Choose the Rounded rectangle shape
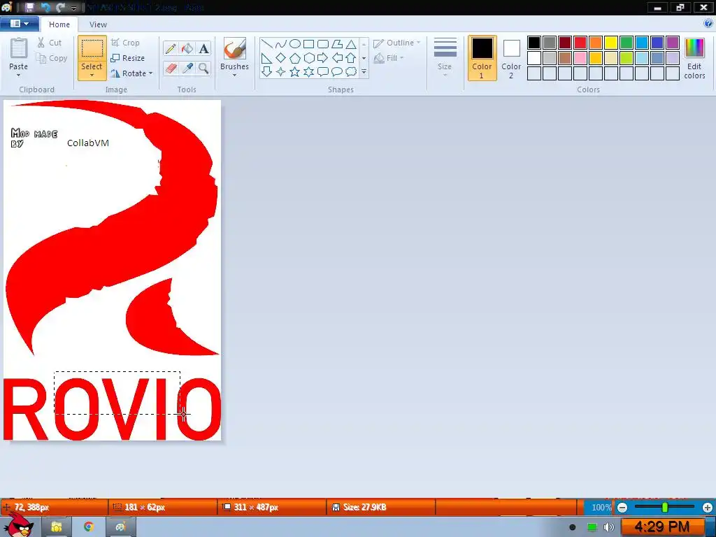Viewport: 716px width, 537px height. pyautogui.click(x=323, y=44)
